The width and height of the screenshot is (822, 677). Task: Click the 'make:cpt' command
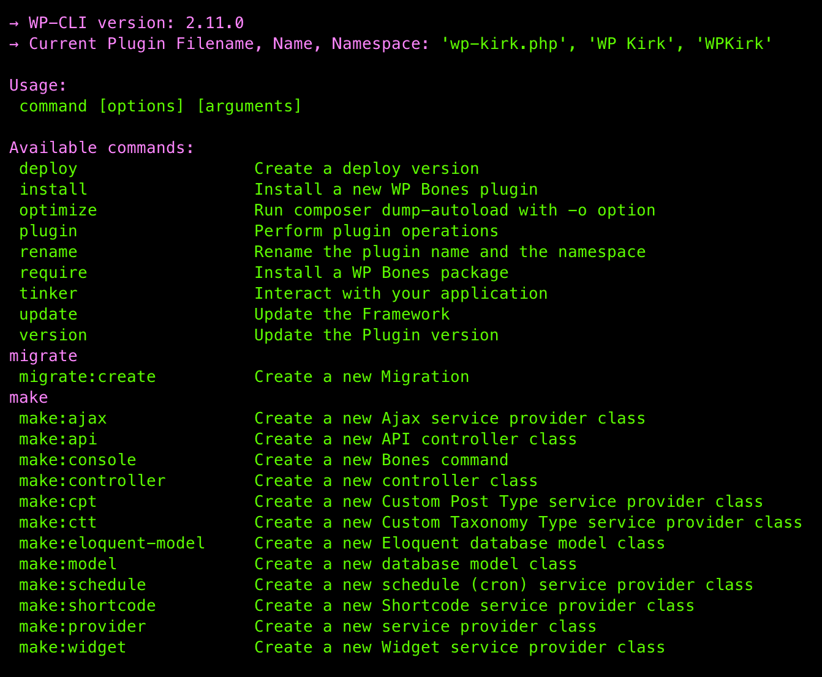pos(58,502)
